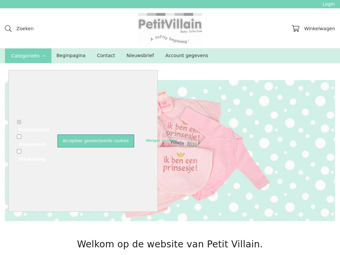340x255 pixels.
Task: Toggle the Functioneel cookie checkbox
Action: point(19,122)
